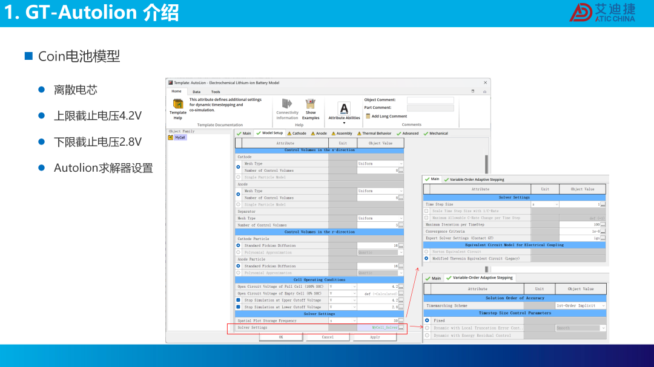This screenshot has height=367, width=654.
Task: Open the Advanced tab
Action: 408,133
